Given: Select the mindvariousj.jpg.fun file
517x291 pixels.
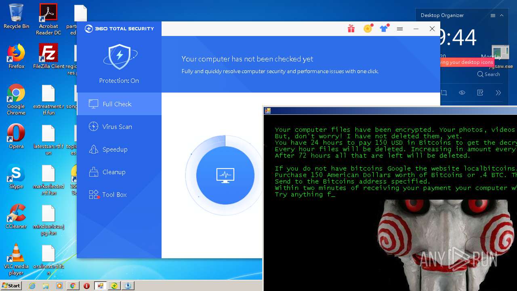Looking at the screenshot, I should click(48, 220).
